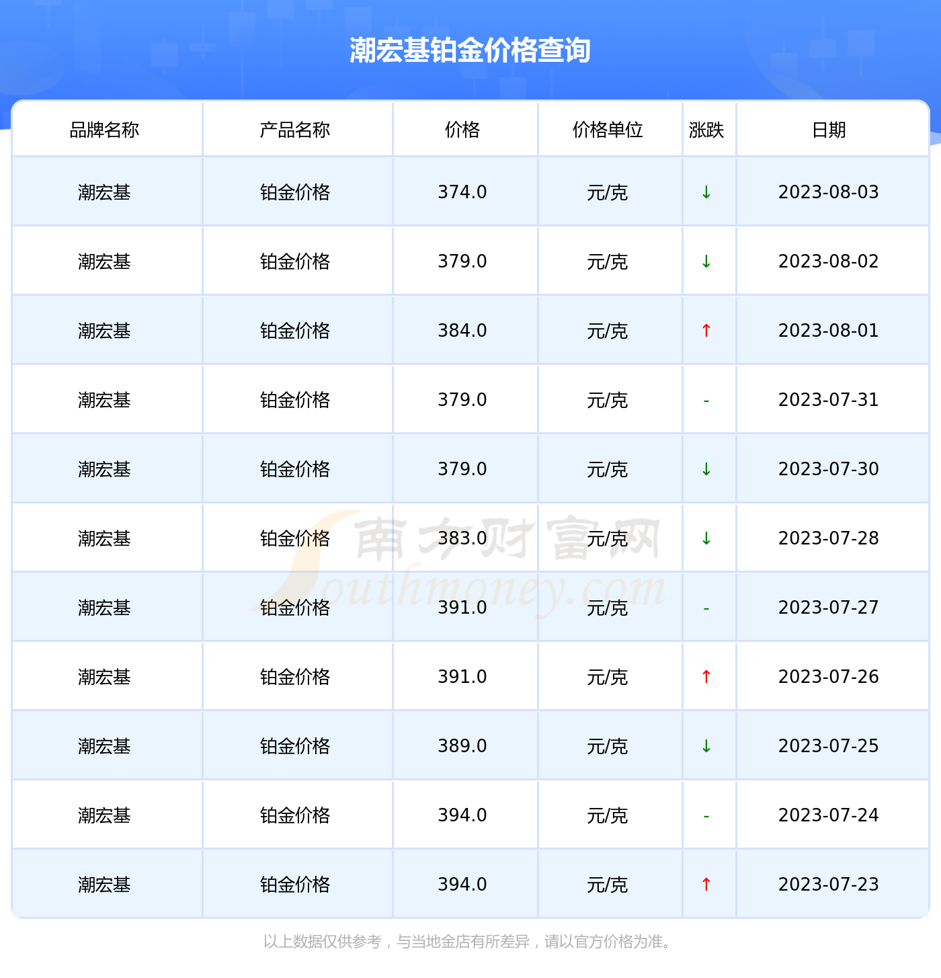This screenshot has height=978, width=941.
Task: Click 潮宏基 in the 2023-08-03 row
Action: 104,193
